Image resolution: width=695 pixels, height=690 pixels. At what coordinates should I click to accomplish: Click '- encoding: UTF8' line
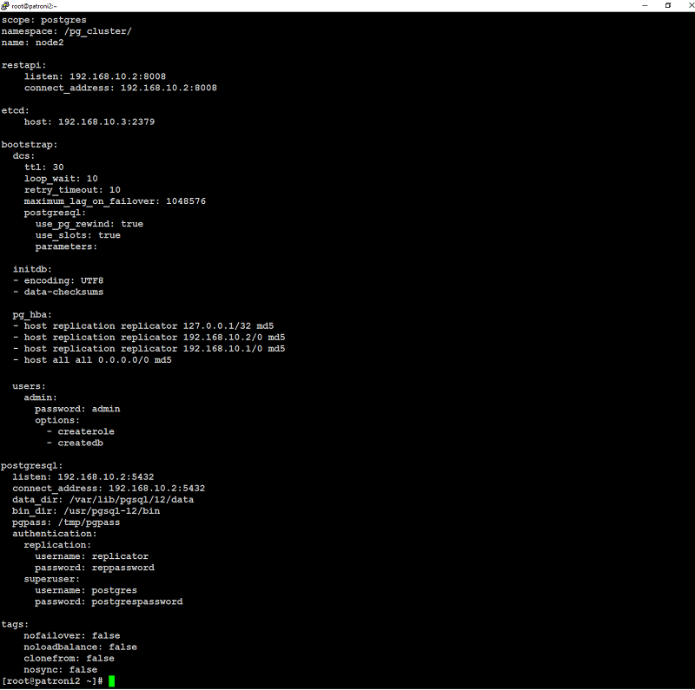(58, 281)
